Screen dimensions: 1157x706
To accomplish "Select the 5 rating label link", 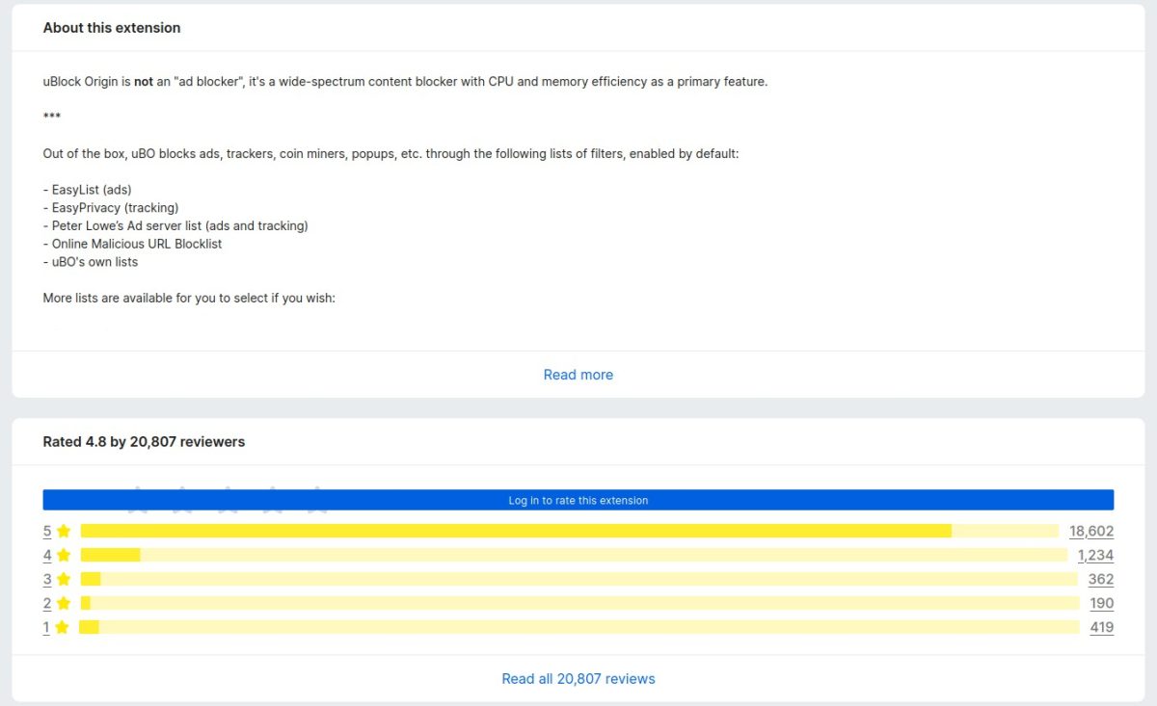I will pos(46,531).
